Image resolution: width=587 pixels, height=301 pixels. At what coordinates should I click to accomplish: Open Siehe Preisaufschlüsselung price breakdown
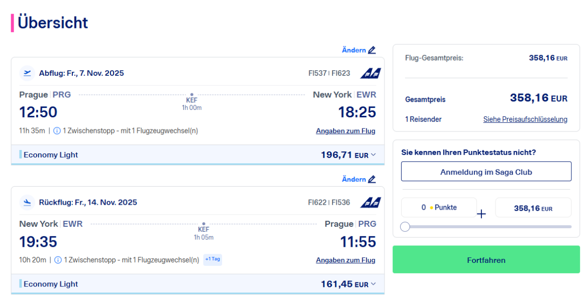click(525, 119)
